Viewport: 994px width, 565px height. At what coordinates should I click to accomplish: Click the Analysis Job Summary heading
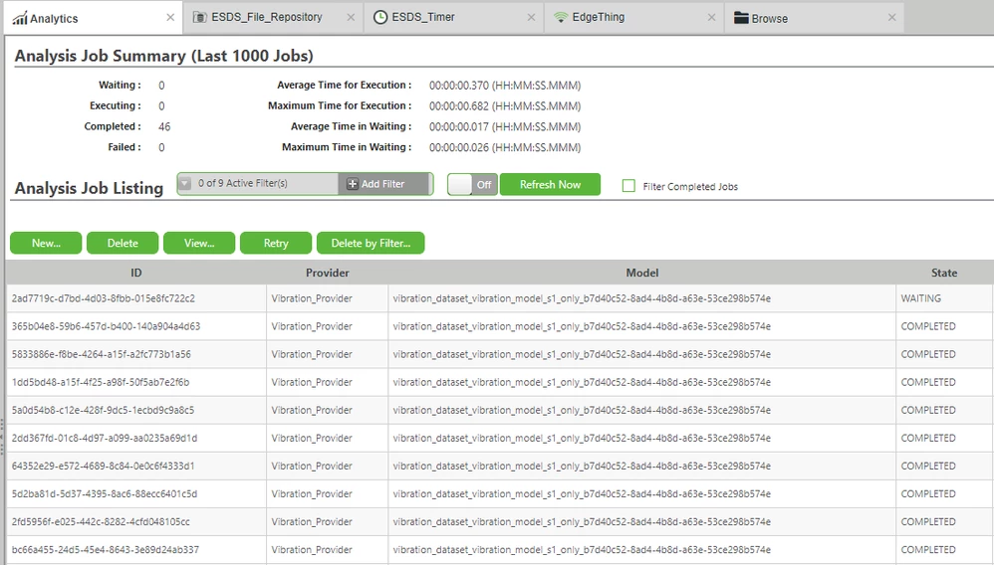tap(164, 56)
